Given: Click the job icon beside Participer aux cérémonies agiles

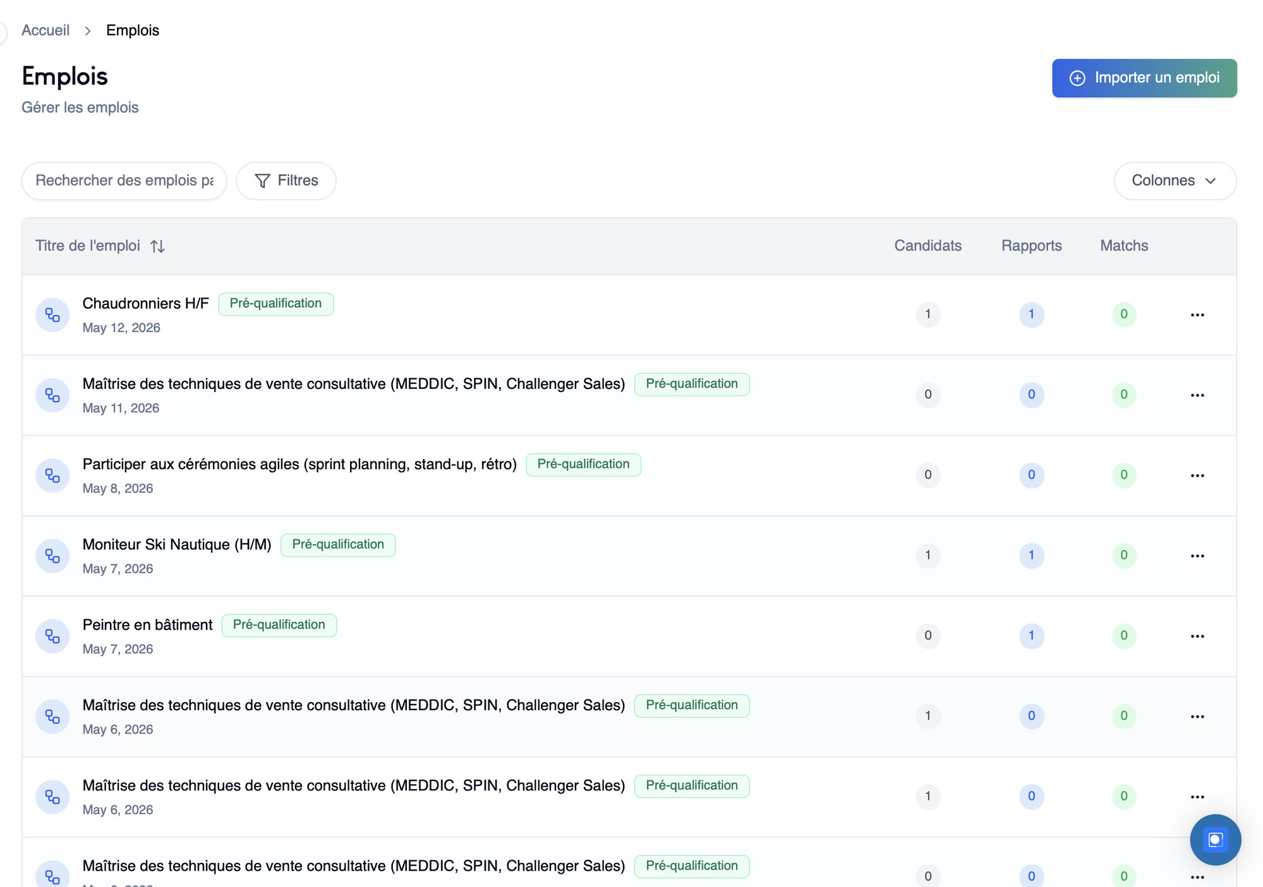Looking at the screenshot, I should click(x=52, y=475).
